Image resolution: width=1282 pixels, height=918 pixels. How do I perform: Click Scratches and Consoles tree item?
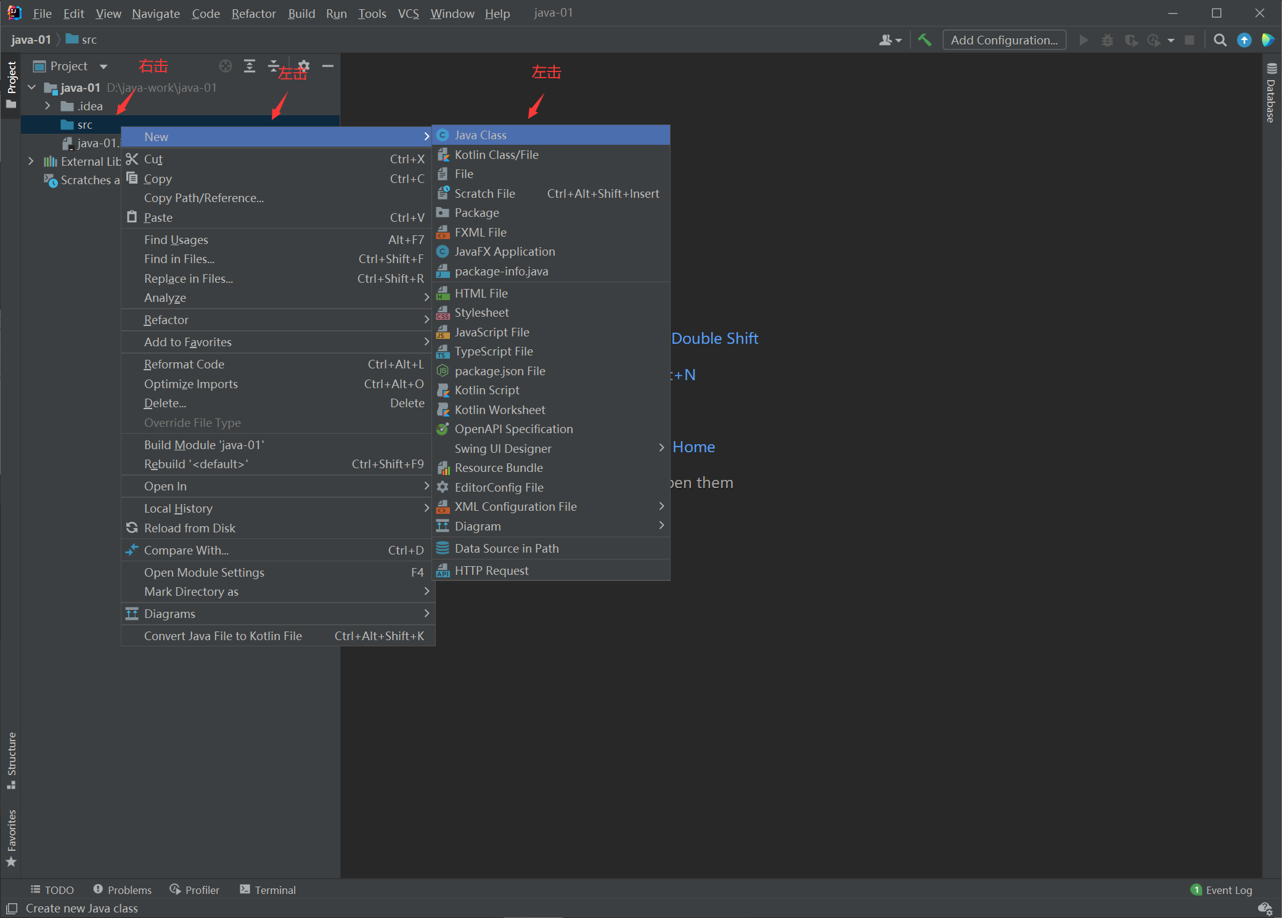[81, 180]
